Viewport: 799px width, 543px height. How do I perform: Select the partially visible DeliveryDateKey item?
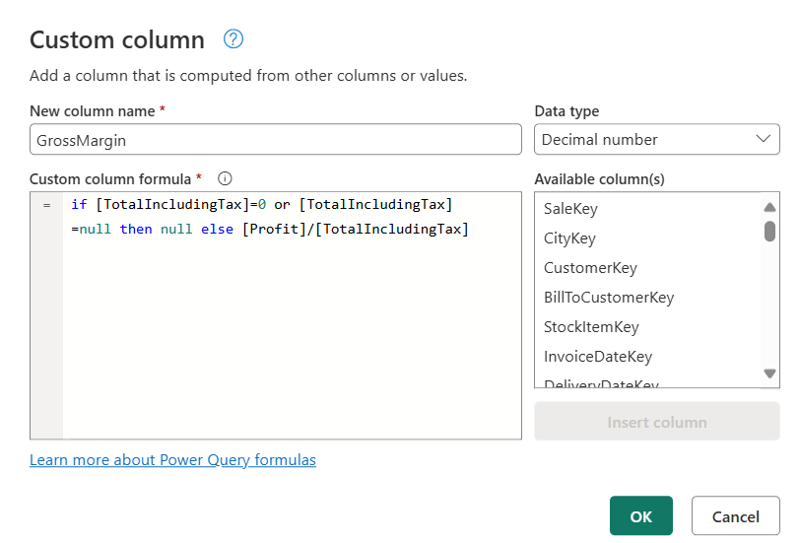(601, 384)
